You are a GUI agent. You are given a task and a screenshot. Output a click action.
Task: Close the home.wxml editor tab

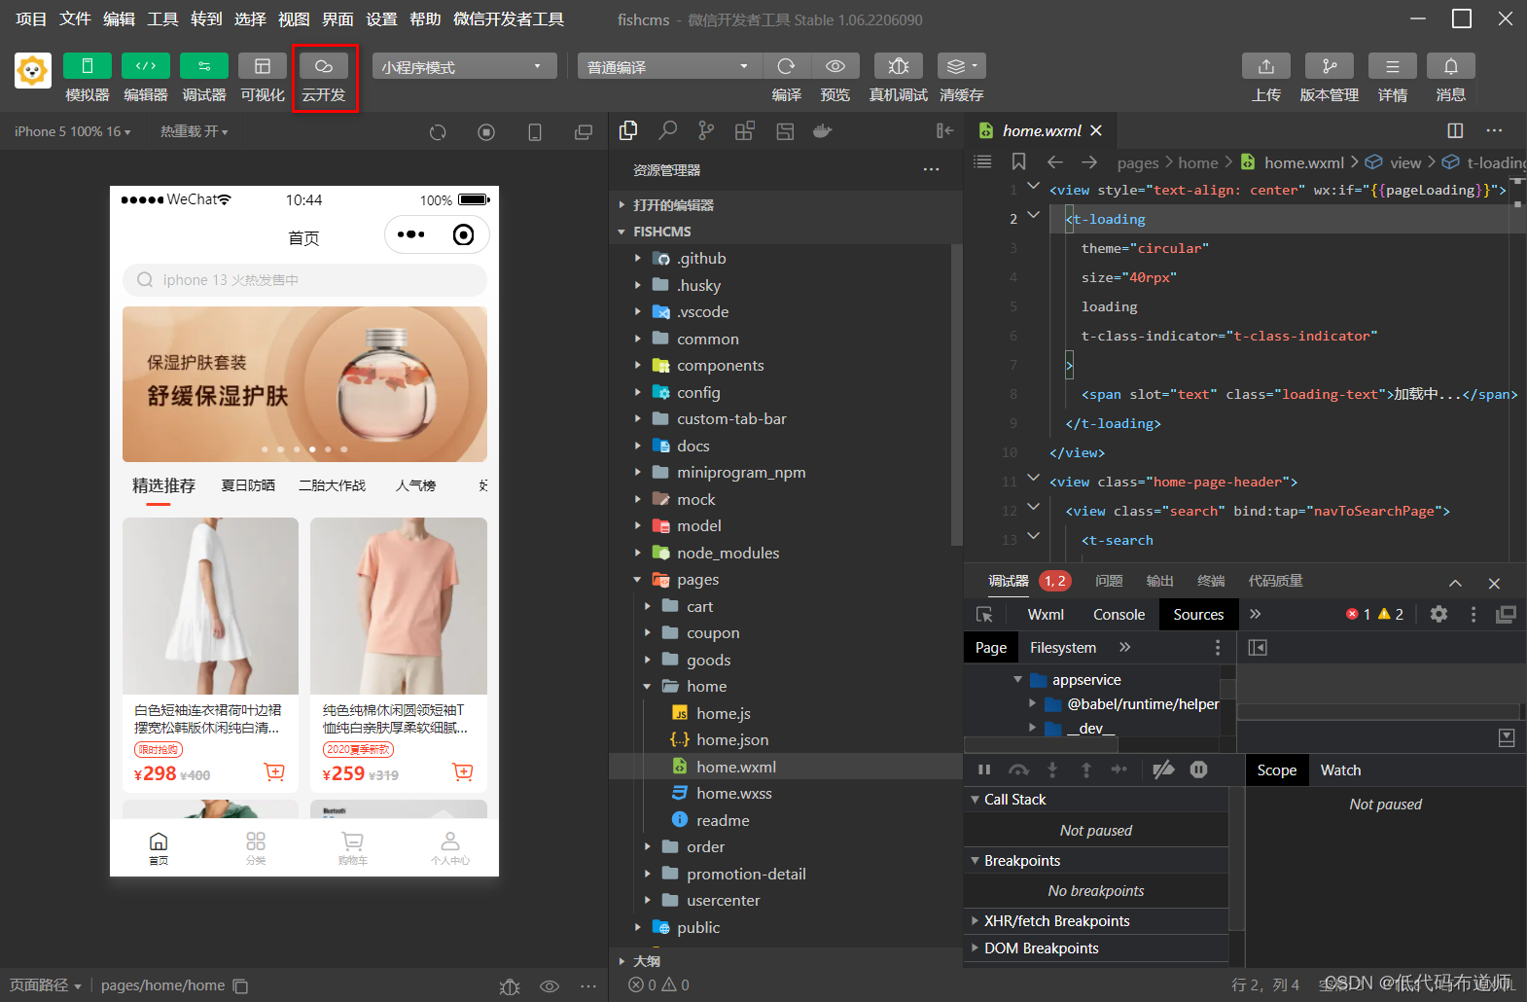point(1096,130)
